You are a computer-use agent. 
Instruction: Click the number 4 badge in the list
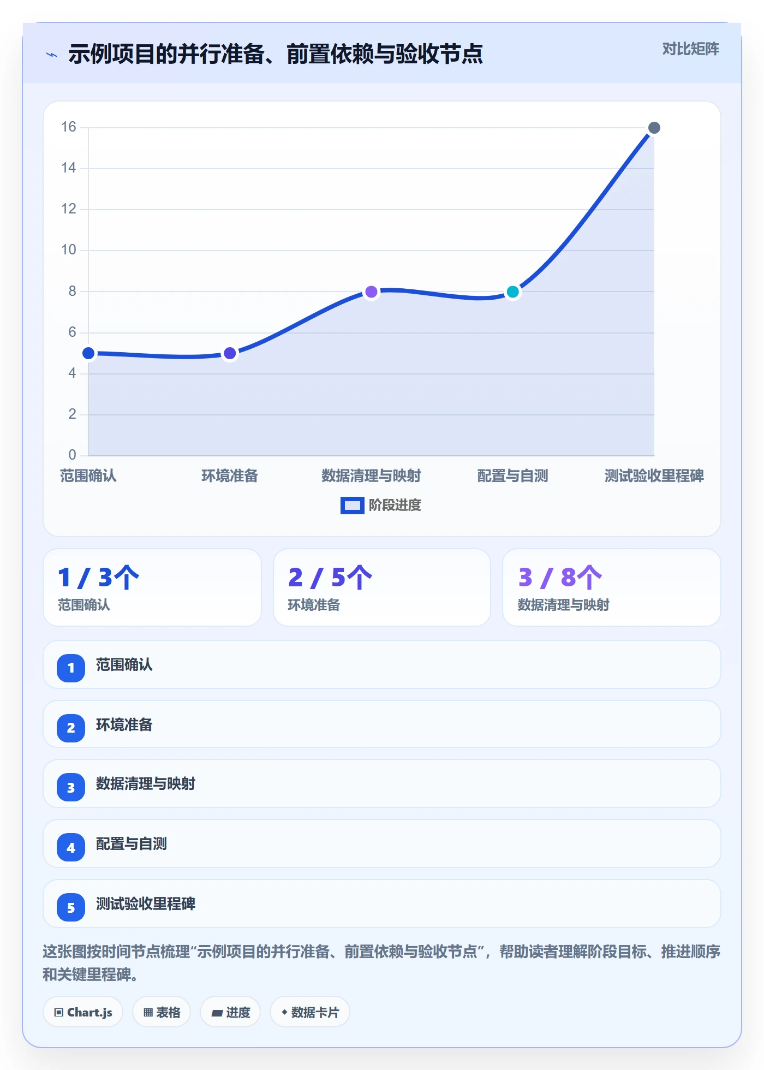tap(71, 847)
